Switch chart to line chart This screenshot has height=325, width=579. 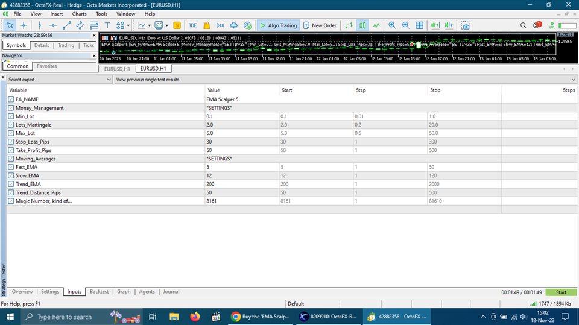click(x=376, y=25)
